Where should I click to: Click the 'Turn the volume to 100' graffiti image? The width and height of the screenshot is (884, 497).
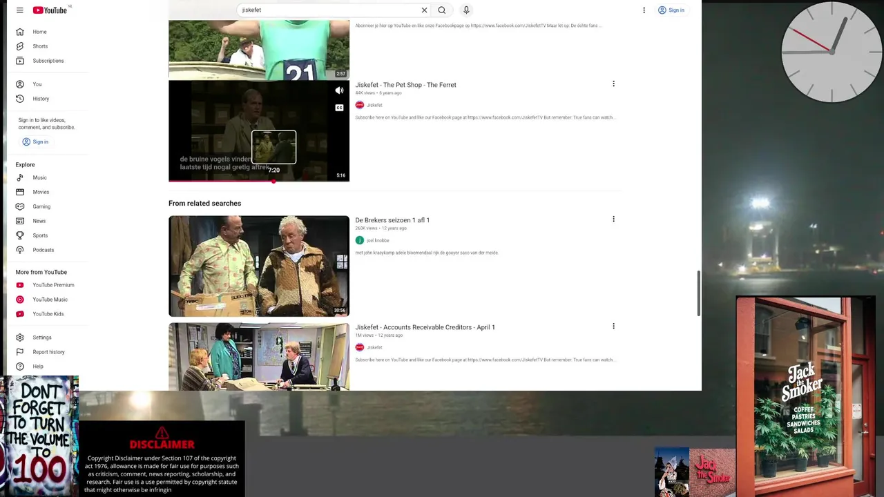click(39, 436)
